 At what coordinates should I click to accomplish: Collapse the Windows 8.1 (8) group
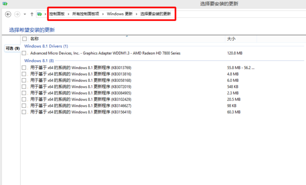pyautogui.click(x=39, y=61)
